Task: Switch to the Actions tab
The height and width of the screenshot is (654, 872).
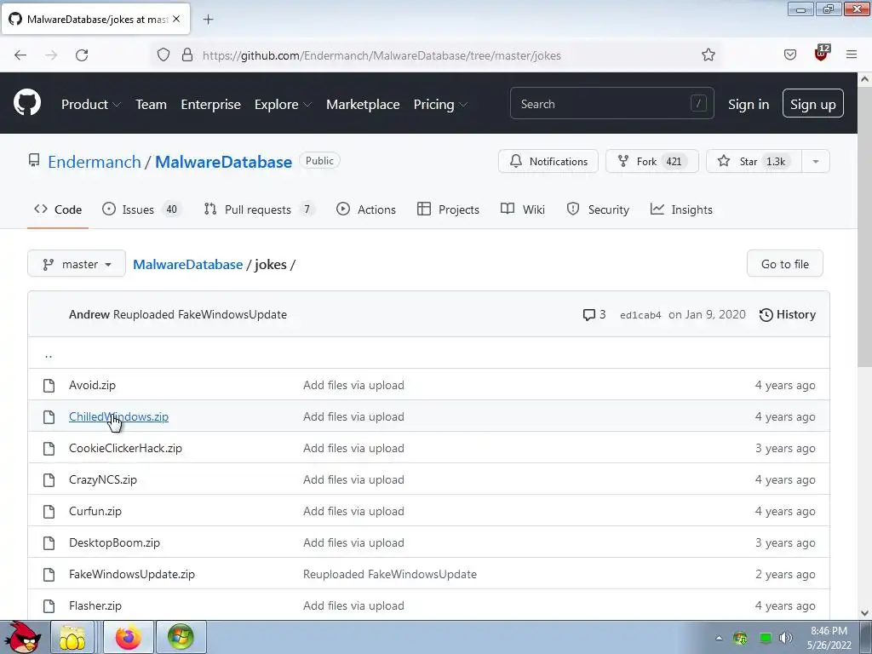Action: (366, 209)
